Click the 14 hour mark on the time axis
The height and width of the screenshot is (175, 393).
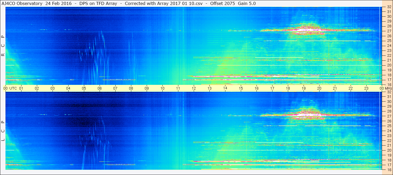[225, 88]
